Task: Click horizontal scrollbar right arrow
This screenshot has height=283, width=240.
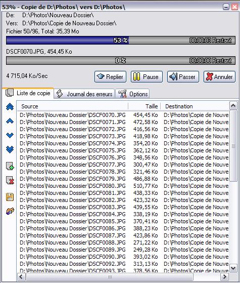Action: tap(225, 277)
